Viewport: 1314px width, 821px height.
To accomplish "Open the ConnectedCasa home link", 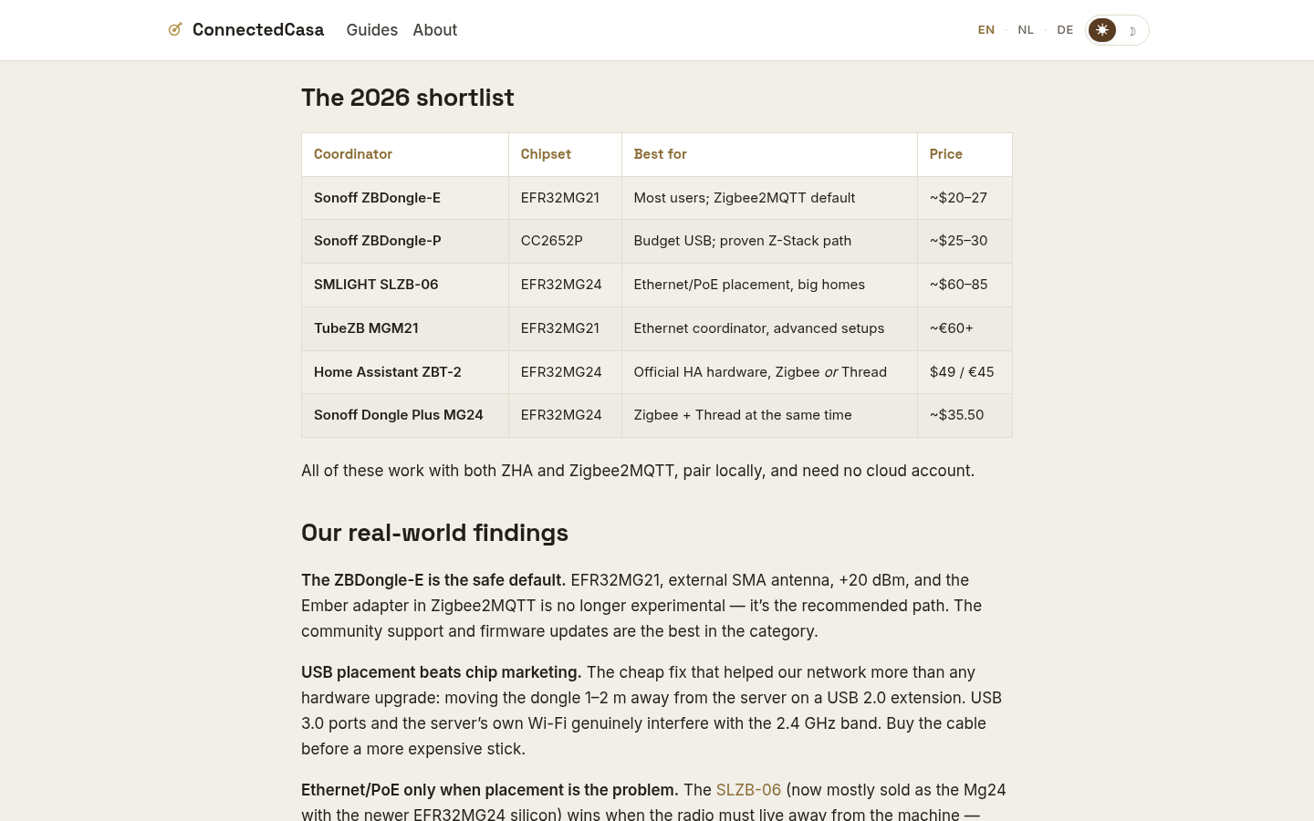I will (x=245, y=30).
